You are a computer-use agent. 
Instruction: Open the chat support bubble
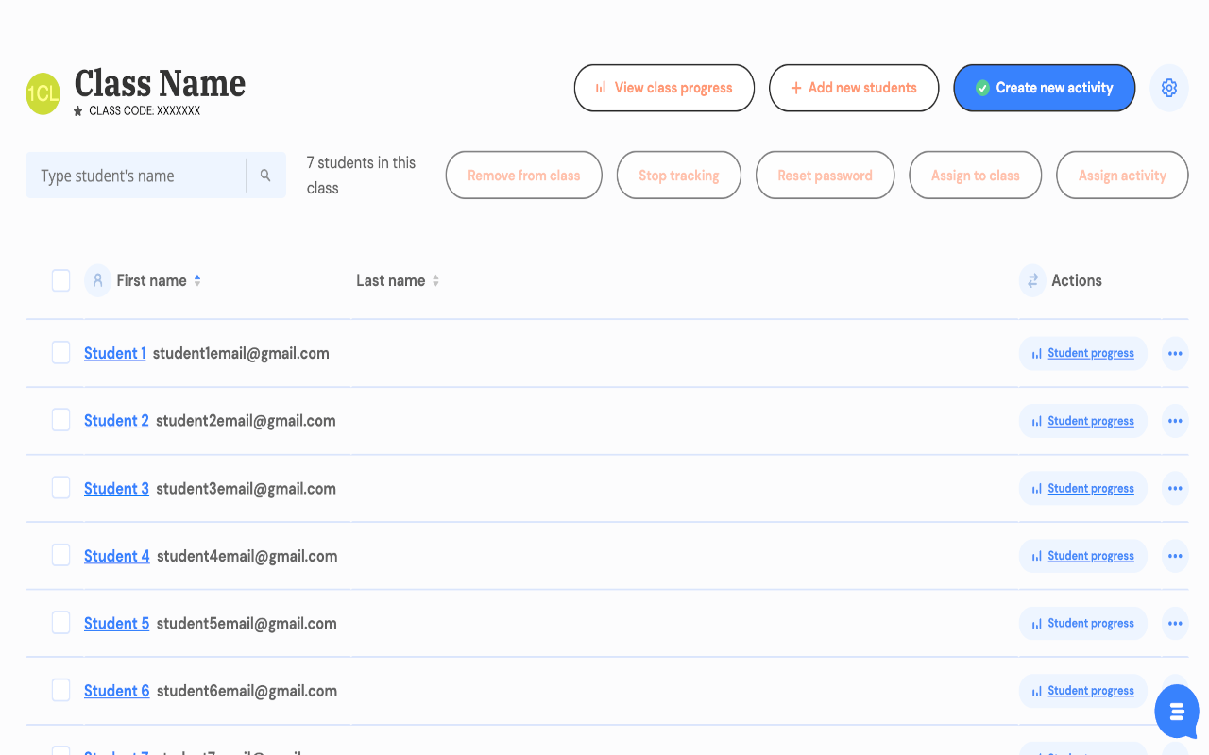tap(1176, 712)
